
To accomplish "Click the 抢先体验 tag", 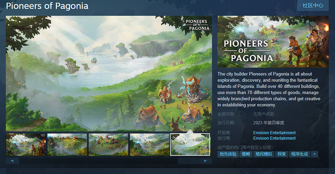I will click(x=228, y=154).
